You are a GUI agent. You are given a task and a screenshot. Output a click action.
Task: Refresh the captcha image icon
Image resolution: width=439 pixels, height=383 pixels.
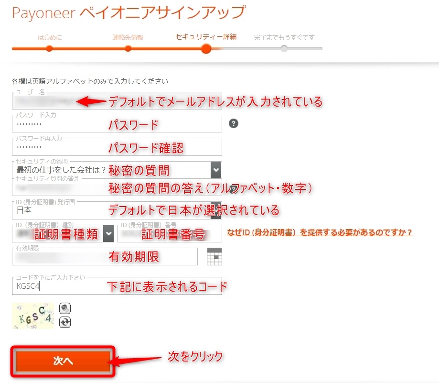[65, 322]
